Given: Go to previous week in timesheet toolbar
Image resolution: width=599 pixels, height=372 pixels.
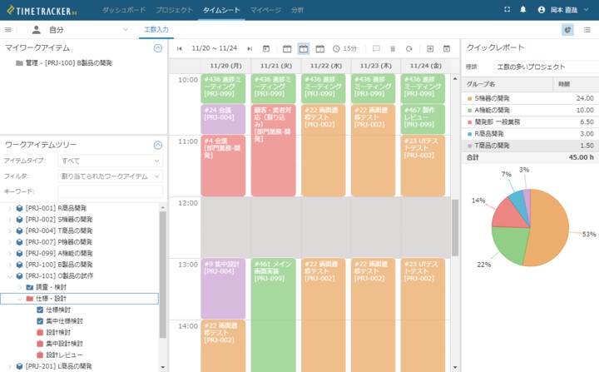Looking at the screenshot, I should pyautogui.click(x=179, y=48).
